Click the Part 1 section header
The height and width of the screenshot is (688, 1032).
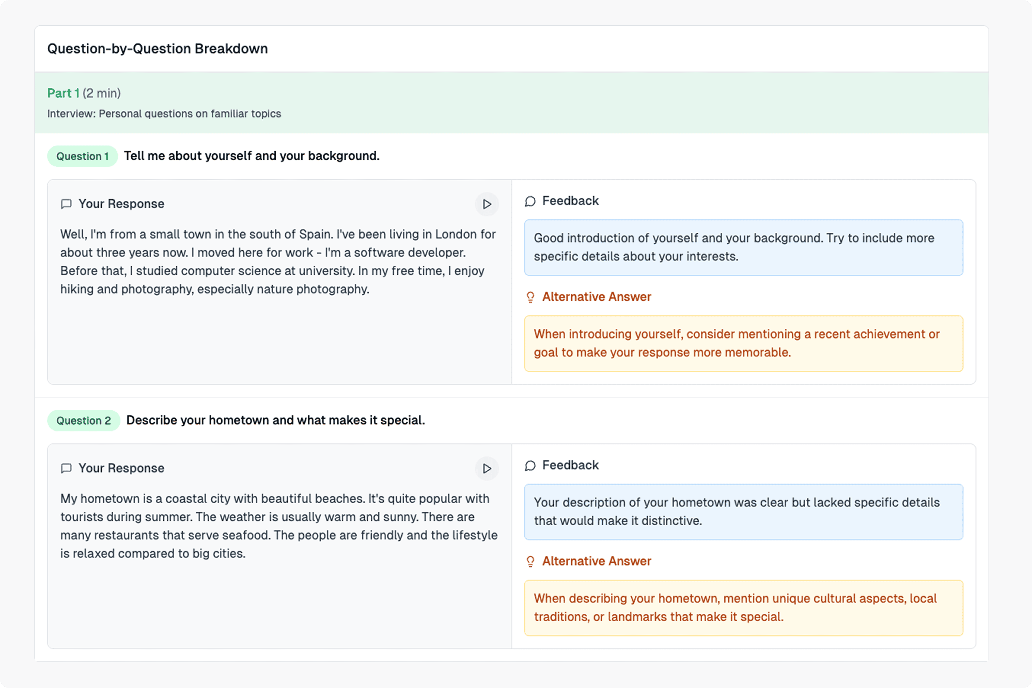pos(63,93)
